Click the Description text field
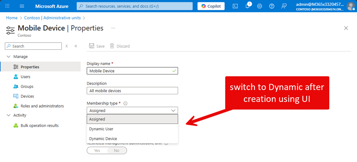The image size is (357, 162). click(132, 91)
